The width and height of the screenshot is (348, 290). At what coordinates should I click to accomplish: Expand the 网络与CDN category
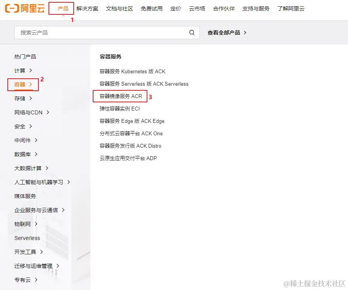(28, 112)
